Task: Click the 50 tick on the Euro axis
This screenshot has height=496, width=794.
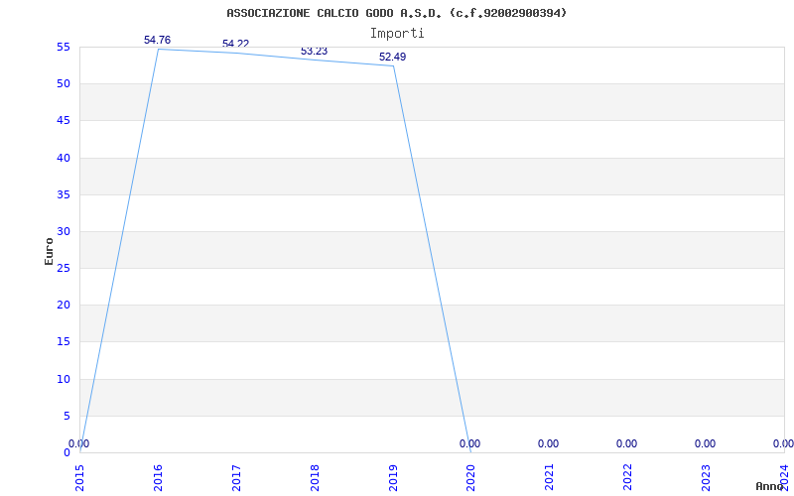Action: pos(64,84)
